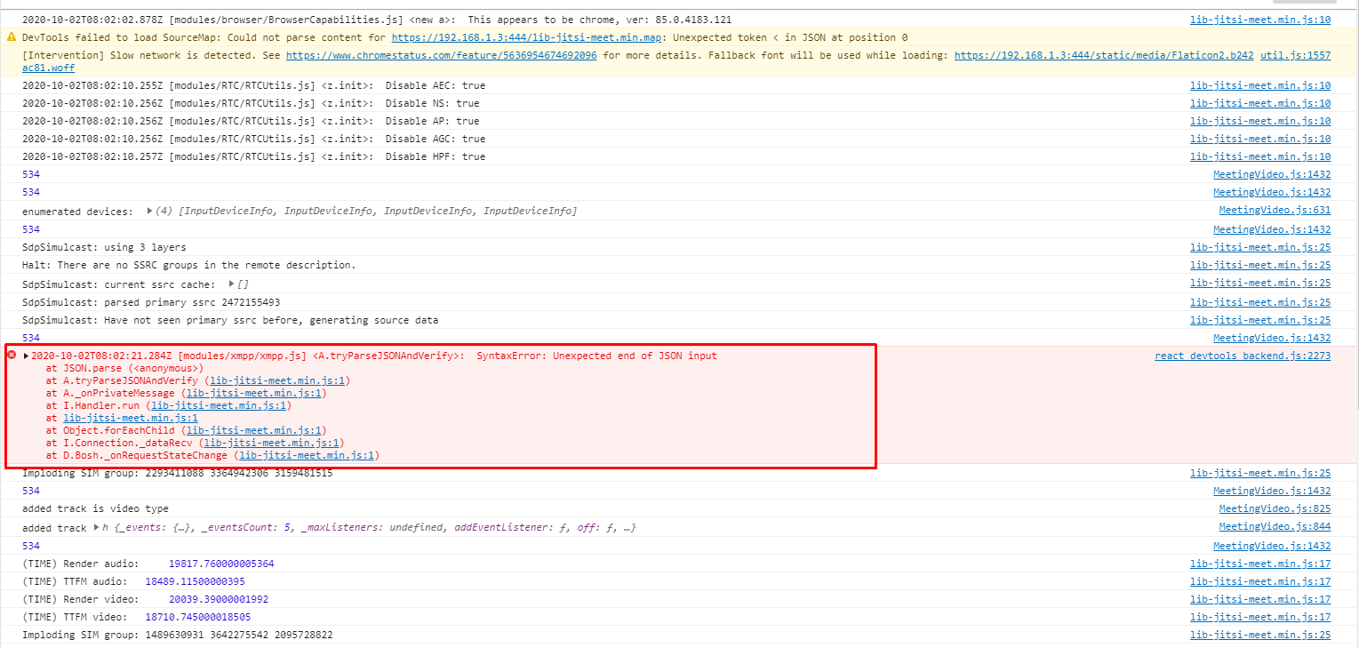1359x648 pixels.
Task: Open lib-jitsi-meet.min.js:17 on the Render audio timing line
Action: click(x=1259, y=563)
